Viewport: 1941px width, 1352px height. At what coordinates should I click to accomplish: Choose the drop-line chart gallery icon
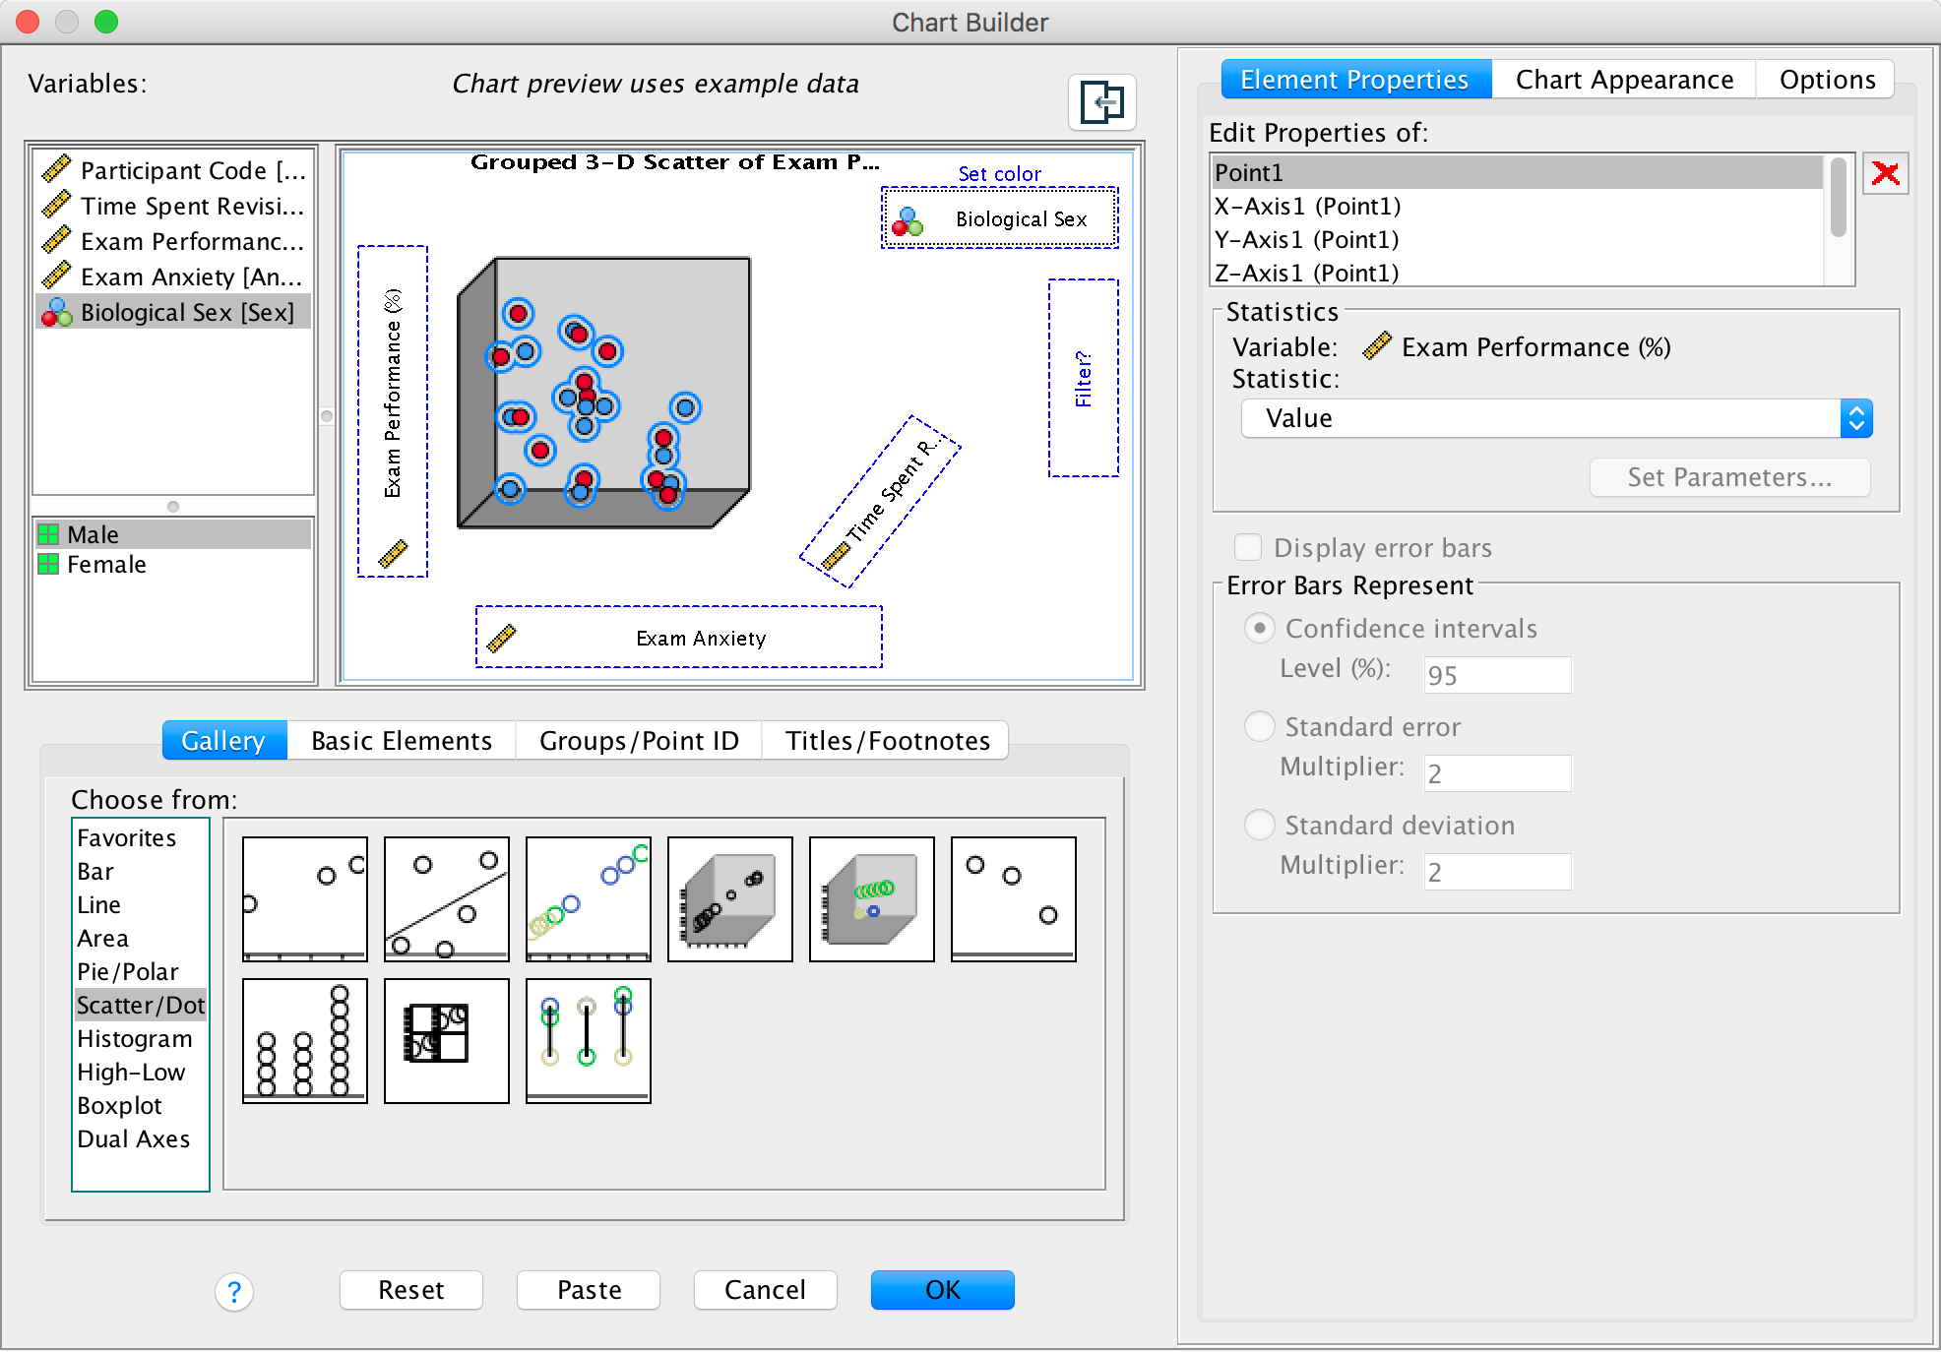588,1040
